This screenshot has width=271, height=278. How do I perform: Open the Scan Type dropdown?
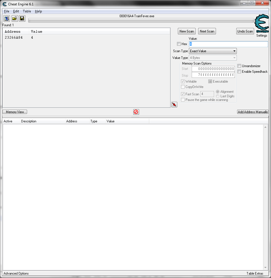tap(213, 51)
